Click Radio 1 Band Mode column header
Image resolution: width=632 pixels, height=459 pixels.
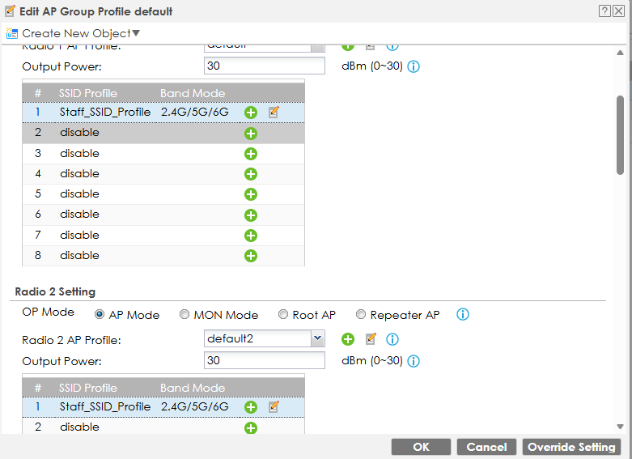tap(193, 93)
